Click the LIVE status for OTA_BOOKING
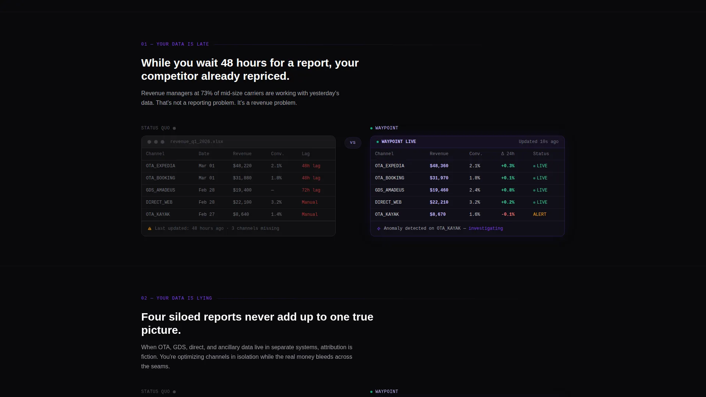This screenshot has width=706, height=397. [x=540, y=178]
